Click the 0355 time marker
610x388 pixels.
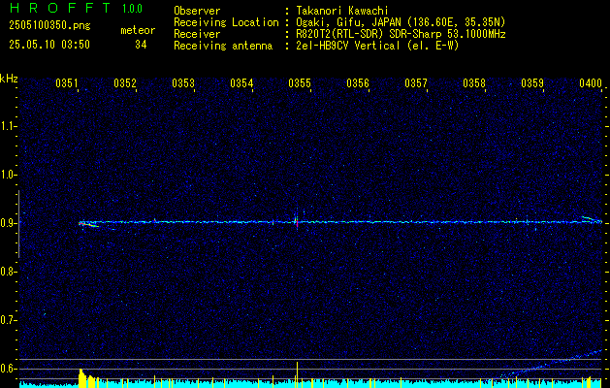[300, 83]
